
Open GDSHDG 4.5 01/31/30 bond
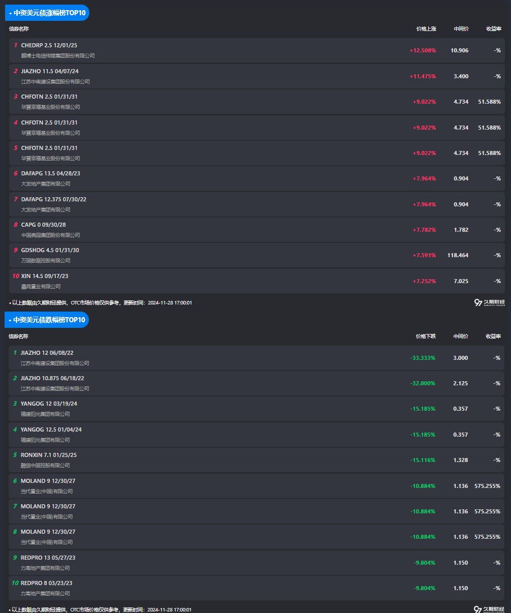50,250
